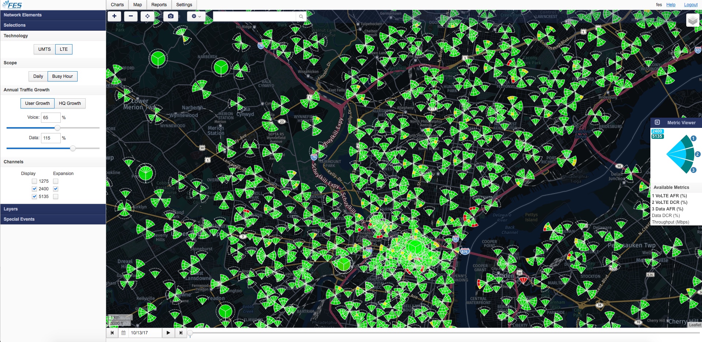Click the crosshair recenter map icon
This screenshot has width=702, height=342.
coord(148,16)
